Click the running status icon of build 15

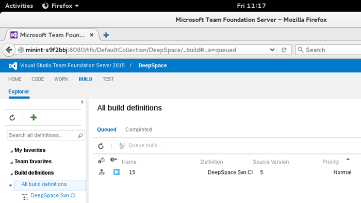tap(117, 172)
